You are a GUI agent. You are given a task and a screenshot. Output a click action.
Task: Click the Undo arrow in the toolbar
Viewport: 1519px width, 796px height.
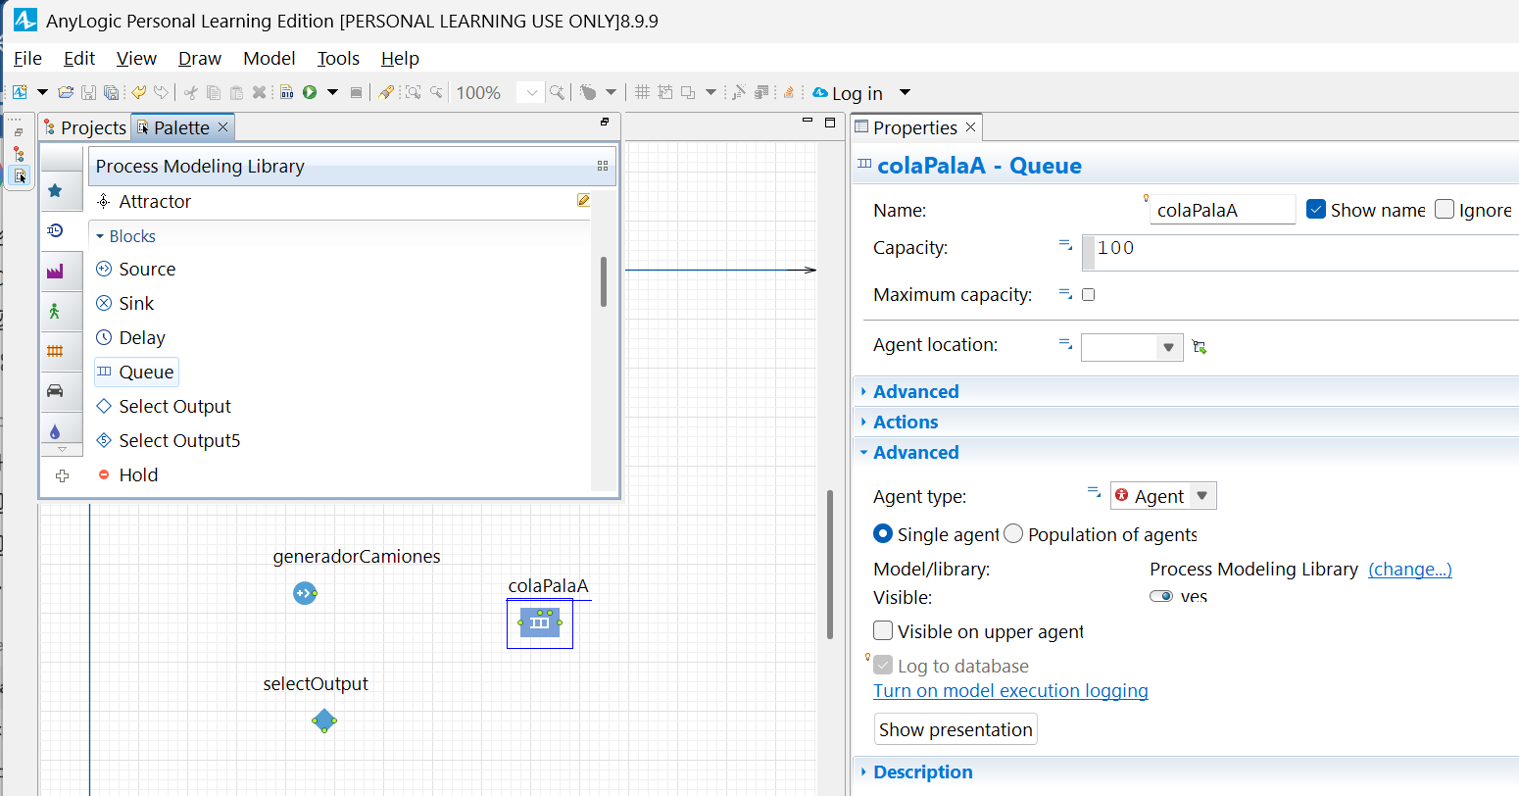[x=139, y=92]
